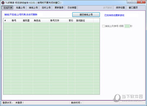Switch to the 日志答题 tab
Image resolution: width=147 pixels, height=106 pixels.
72,8
